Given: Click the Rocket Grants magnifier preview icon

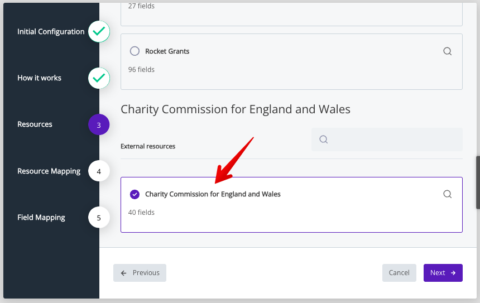Looking at the screenshot, I should coord(447,51).
